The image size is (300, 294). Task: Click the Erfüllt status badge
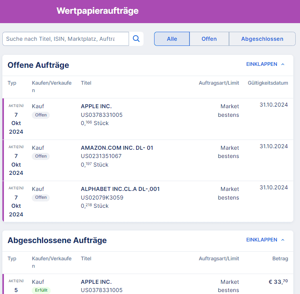tap(41, 290)
